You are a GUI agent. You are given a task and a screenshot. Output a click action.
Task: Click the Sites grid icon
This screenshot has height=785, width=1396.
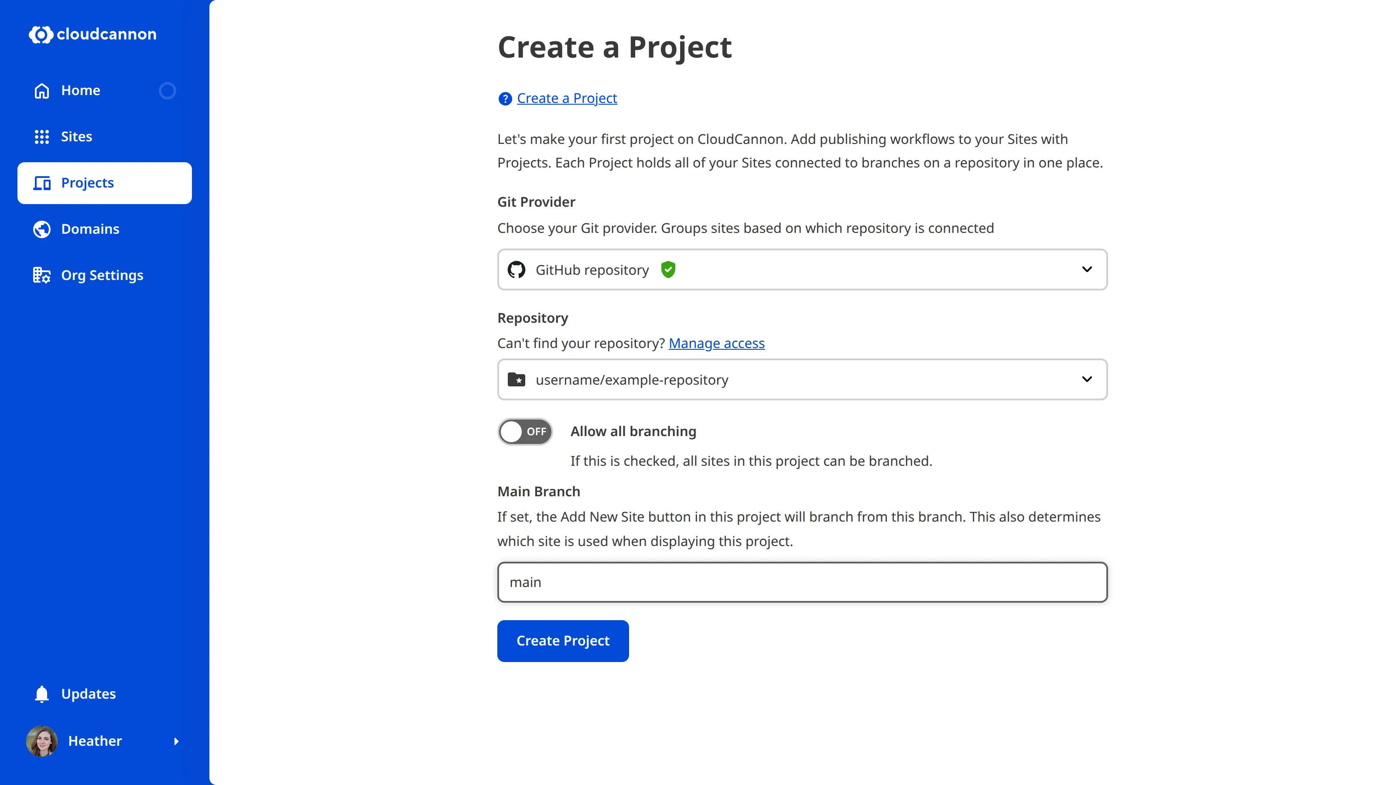(x=42, y=137)
